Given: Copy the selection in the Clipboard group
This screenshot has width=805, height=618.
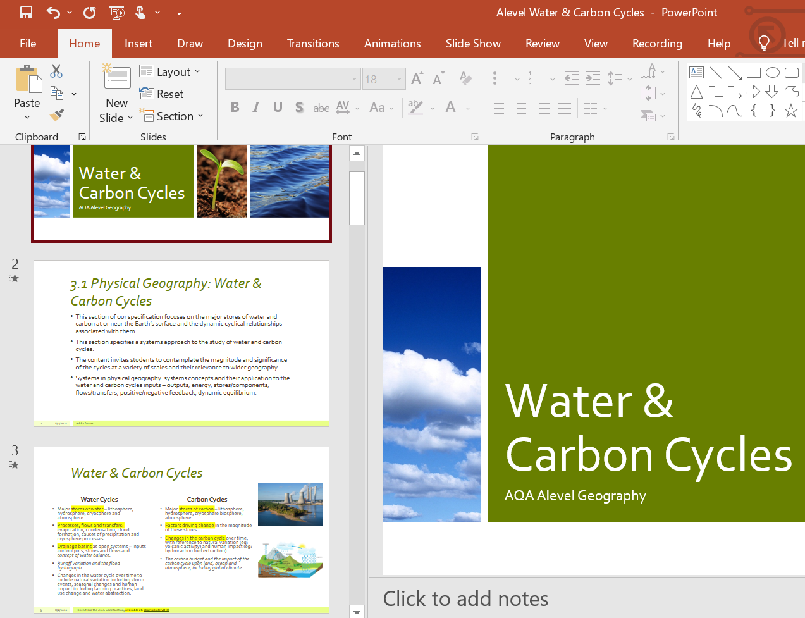Looking at the screenshot, I should 56,94.
